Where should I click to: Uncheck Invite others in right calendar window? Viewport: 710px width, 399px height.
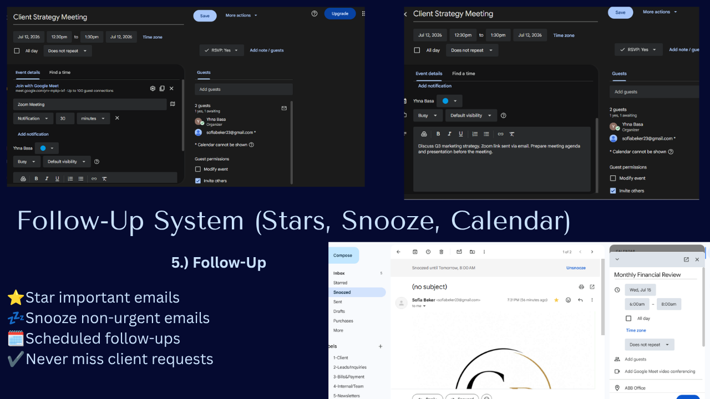pos(613,191)
